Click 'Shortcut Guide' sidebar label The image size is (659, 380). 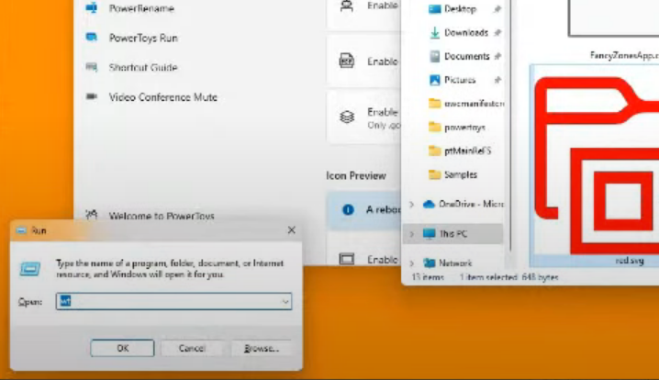pos(143,67)
